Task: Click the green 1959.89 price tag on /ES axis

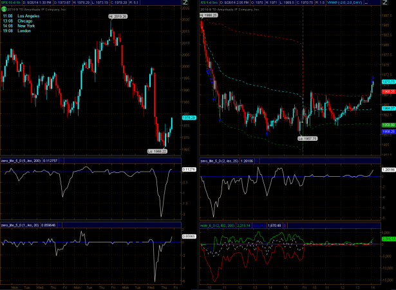Action: click(x=389, y=125)
